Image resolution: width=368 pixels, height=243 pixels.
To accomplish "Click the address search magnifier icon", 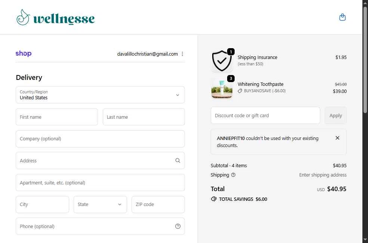I will point(178,161).
